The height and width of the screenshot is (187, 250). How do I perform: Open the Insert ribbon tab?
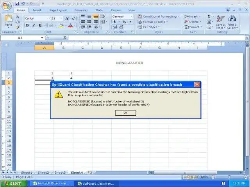click(37, 10)
